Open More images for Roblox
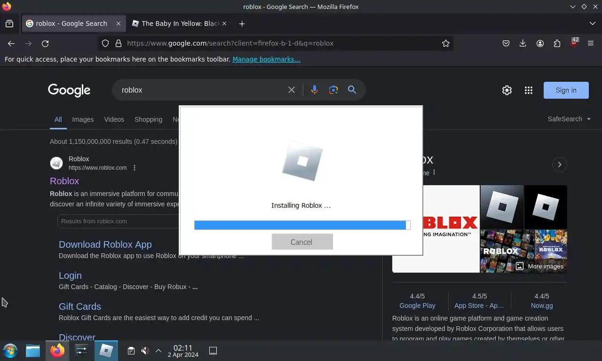602x361 pixels. 539,266
